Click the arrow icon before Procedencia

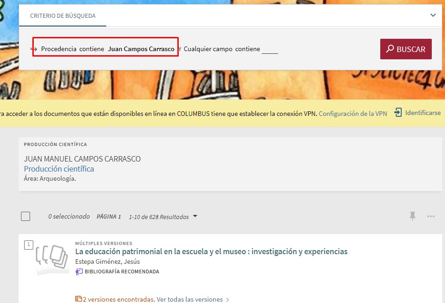[x=34, y=49]
